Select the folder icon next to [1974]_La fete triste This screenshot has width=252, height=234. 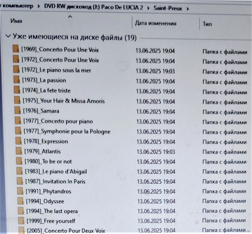click(17, 90)
